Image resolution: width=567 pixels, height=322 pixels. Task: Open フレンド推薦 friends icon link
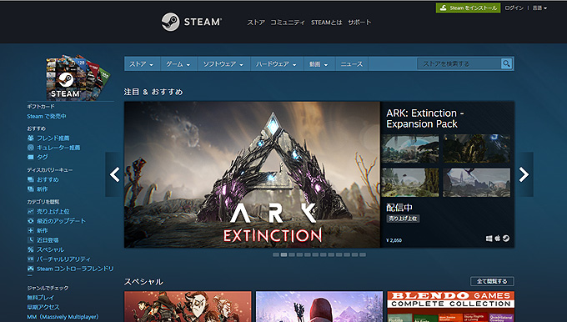[x=30, y=138]
